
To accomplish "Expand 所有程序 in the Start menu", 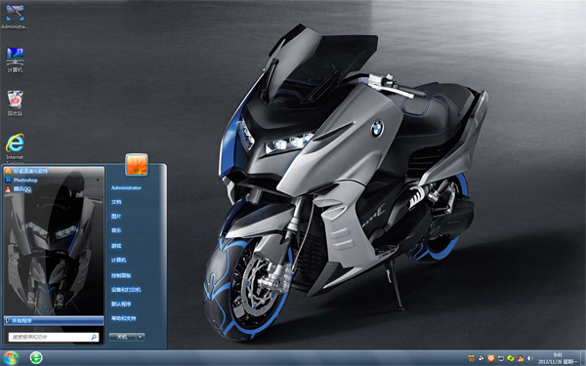I will coord(54,320).
